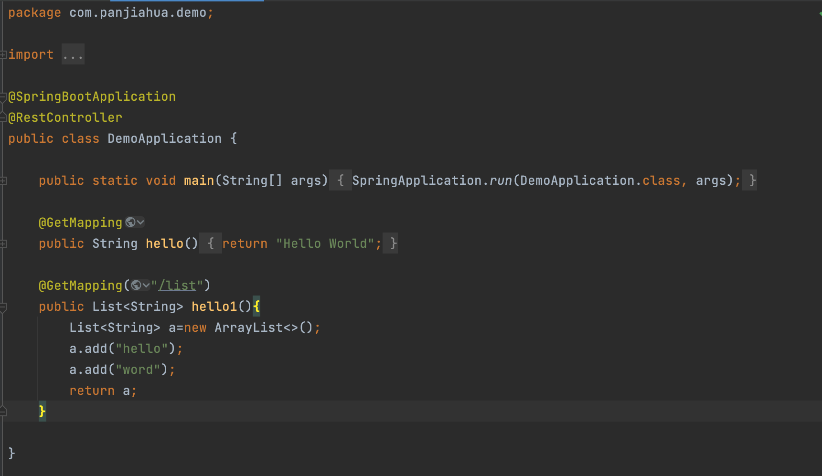
Task: Click the gutter marker beside @RestController
Action: coord(3,117)
